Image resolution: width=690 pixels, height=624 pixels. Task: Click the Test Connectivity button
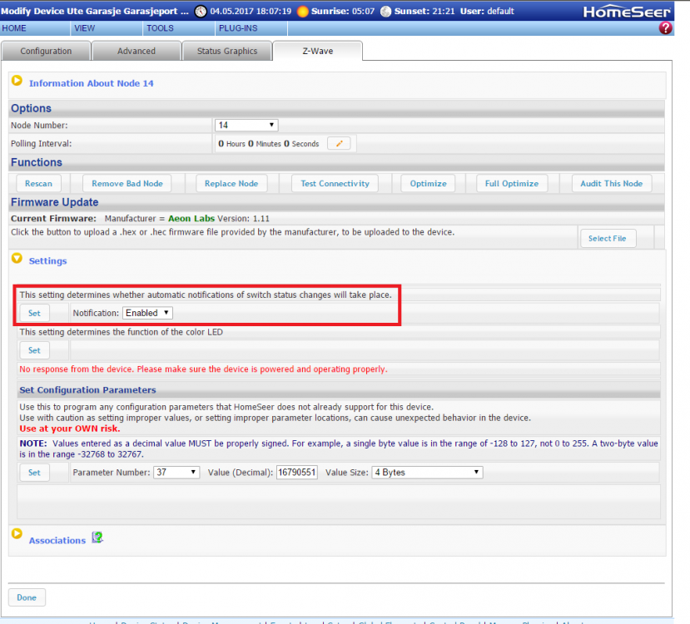tap(335, 183)
